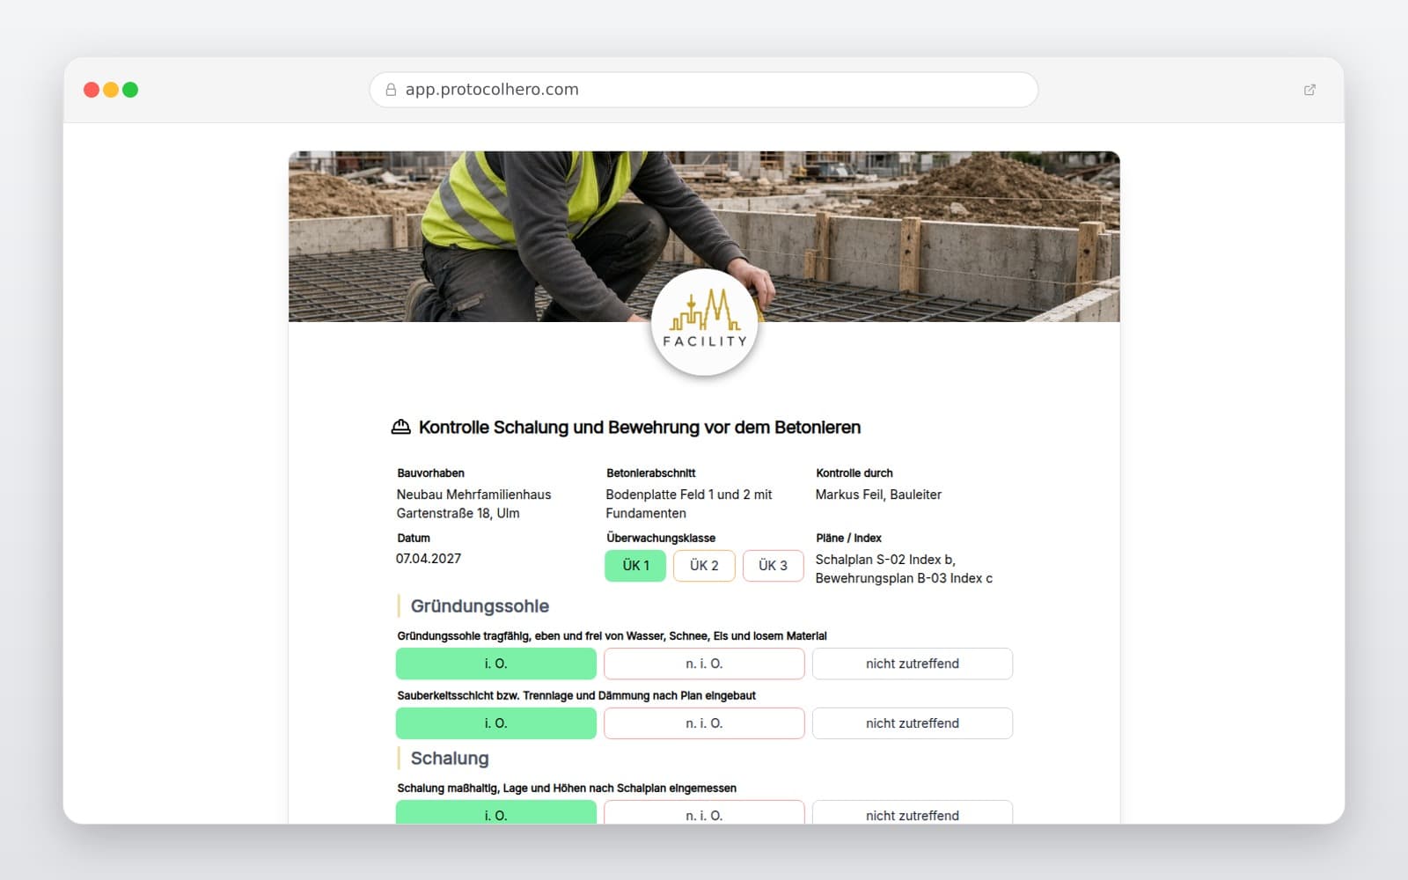Click the Gründungssohle section heading
Image resolution: width=1408 pixels, height=880 pixels.
[x=480, y=606]
